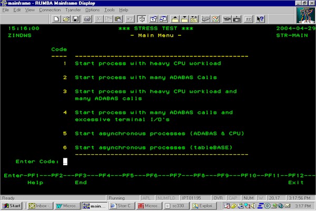
Task: Click the Open folder toolbar icon
Action: point(66,19)
